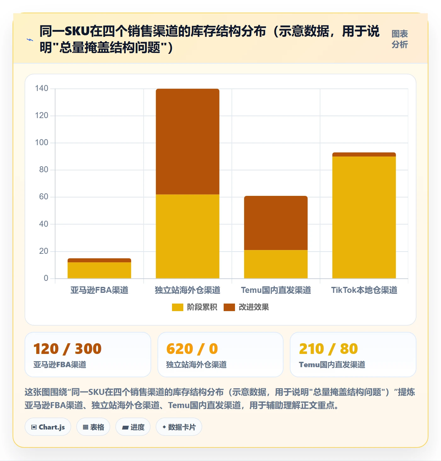The width and height of the screenshot is (441, 461).
Task: Select the "120 / 300" stat value
Action: click(x=67, y=349)
